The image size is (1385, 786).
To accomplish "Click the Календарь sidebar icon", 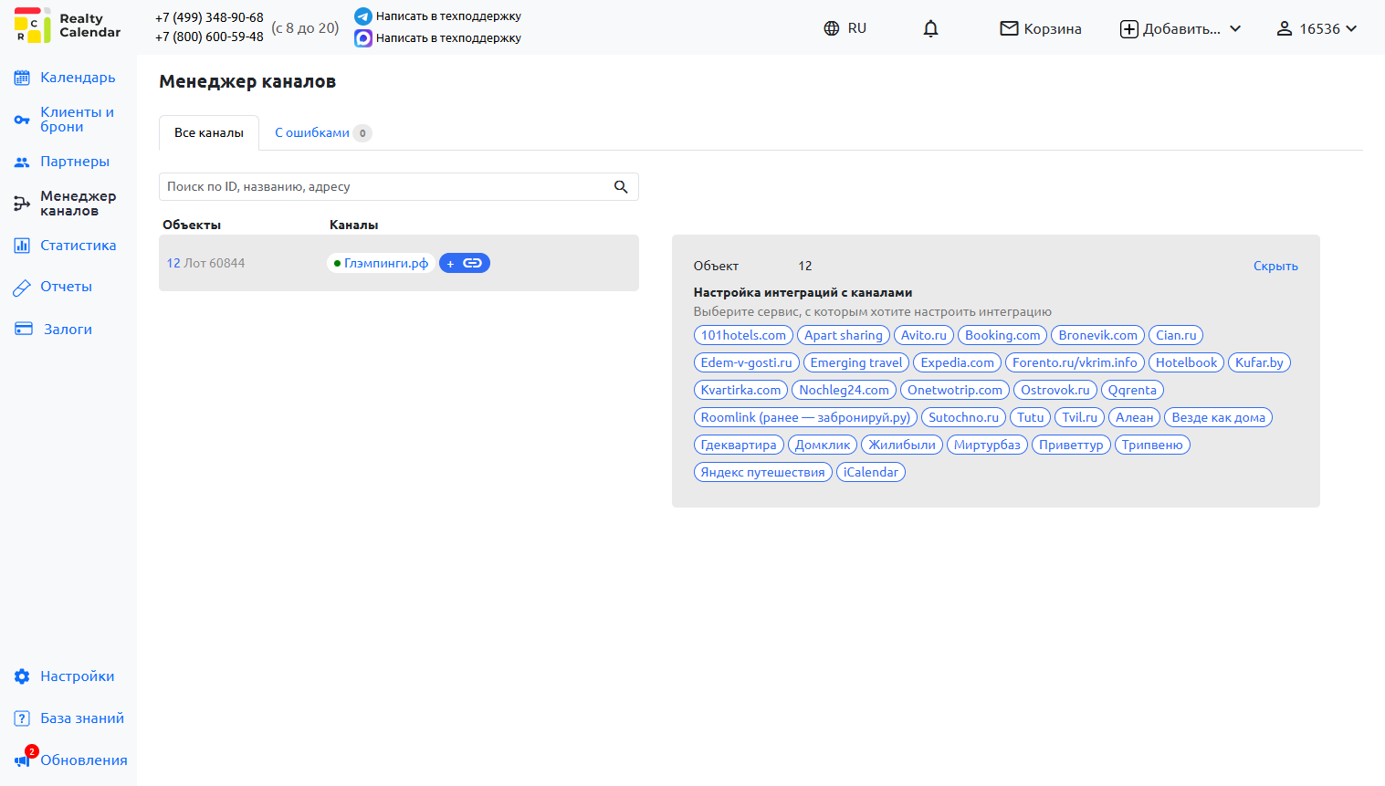I will 22,78.
